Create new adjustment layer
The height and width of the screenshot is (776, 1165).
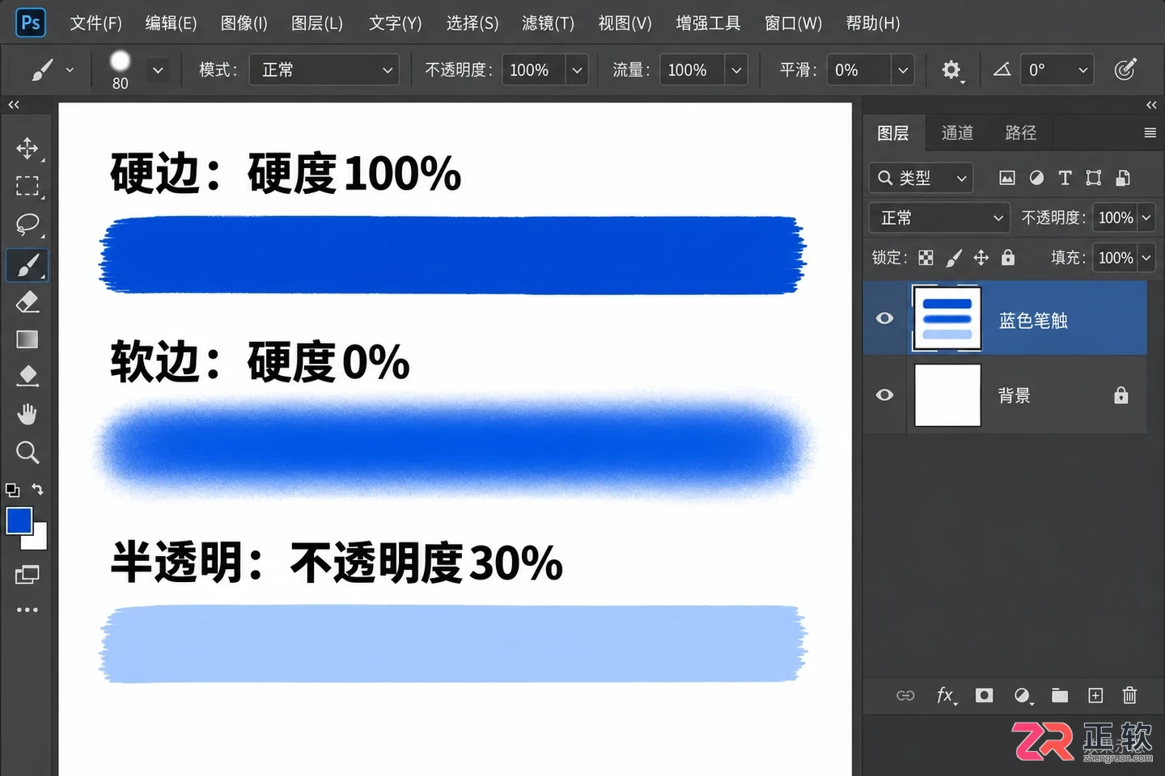[x=1023, y=695]
